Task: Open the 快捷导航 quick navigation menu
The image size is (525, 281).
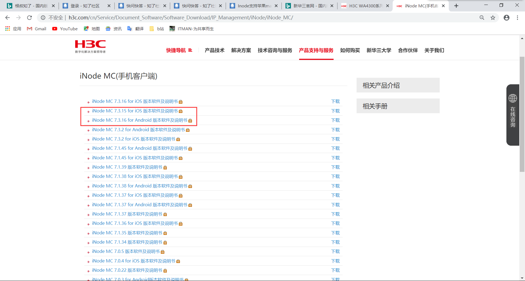Action: (x=179, y=50)
